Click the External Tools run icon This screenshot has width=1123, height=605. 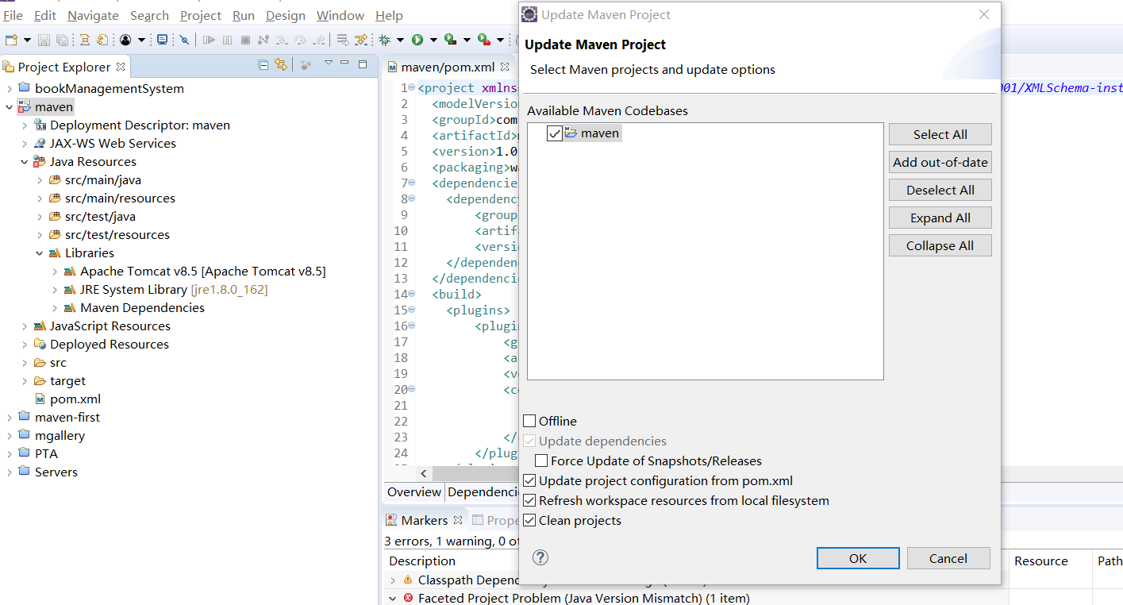[483, 40]
